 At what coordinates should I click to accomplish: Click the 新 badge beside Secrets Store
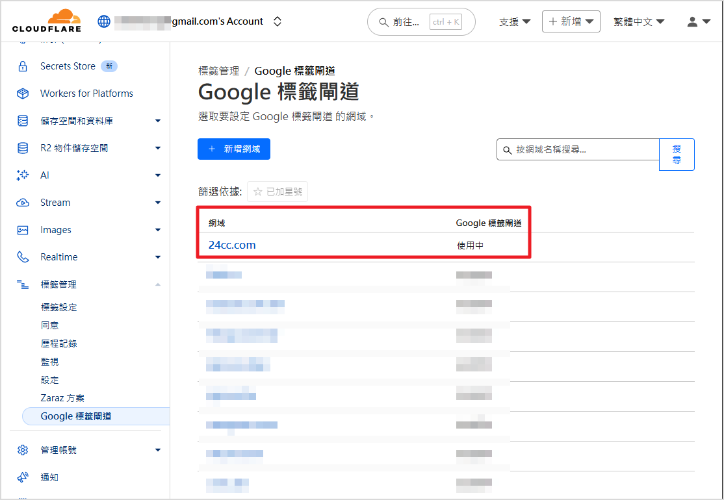pyautogui.click(x=109, y=66)
